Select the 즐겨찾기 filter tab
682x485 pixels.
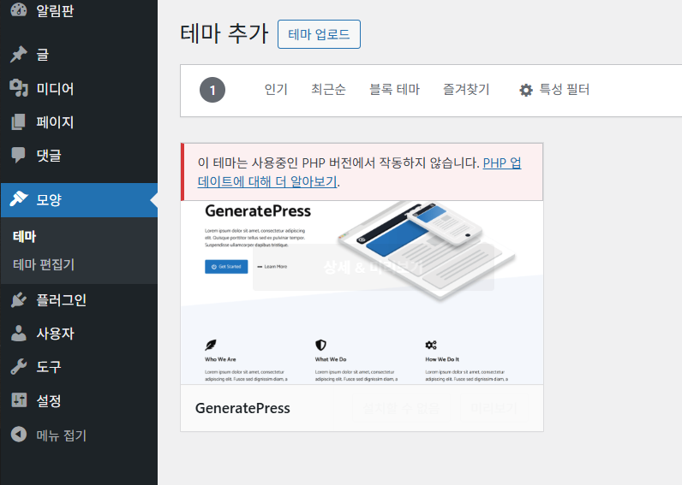pyautogui.click(x=466, y=90)
